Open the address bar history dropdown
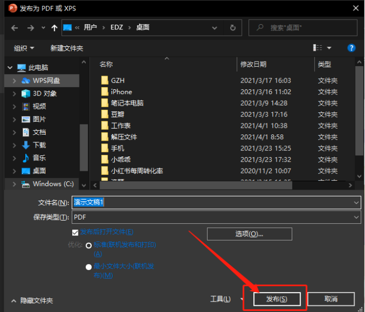The height and width of the screenshot is (312, 365). tap(214, 28)
